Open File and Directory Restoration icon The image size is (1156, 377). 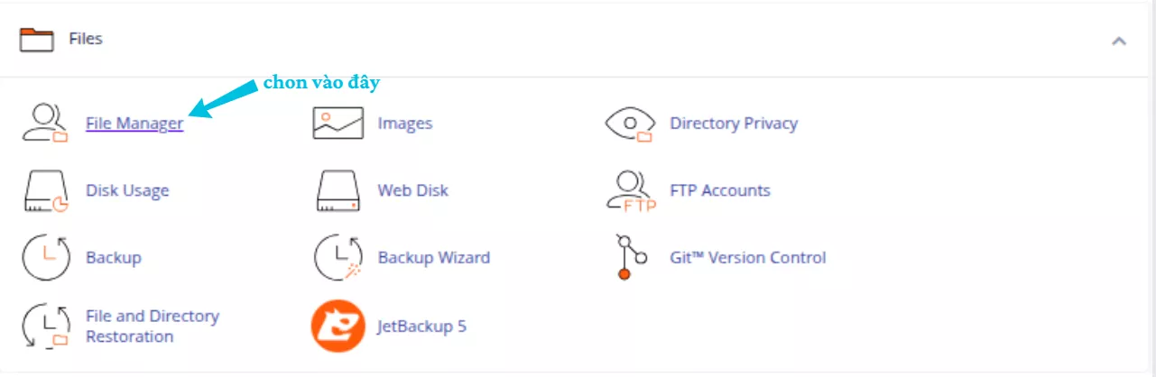(45, 326)
